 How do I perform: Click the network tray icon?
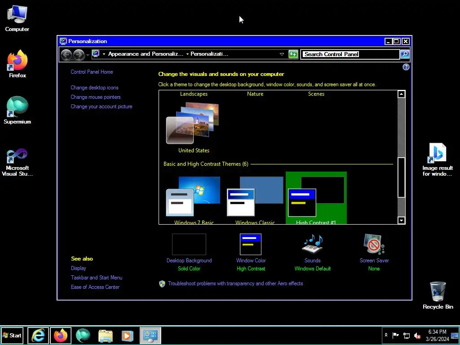(406, 335)
